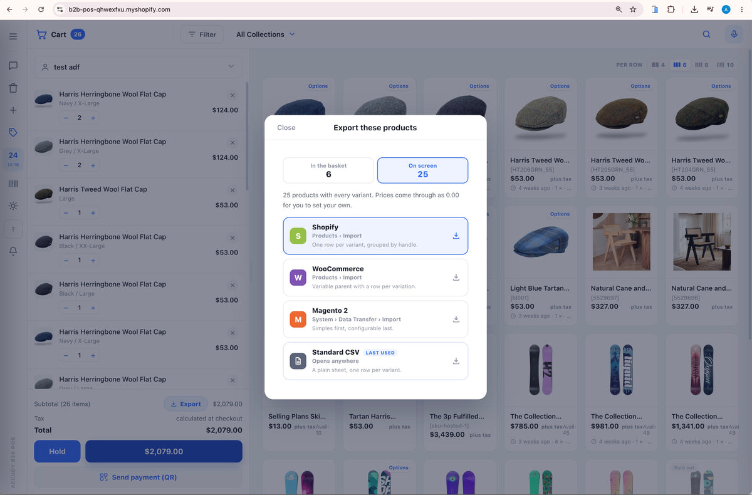Screen dimensions: 752x495
Task: Click the purple WooCommerce W logo
Action: click(298, 278)
